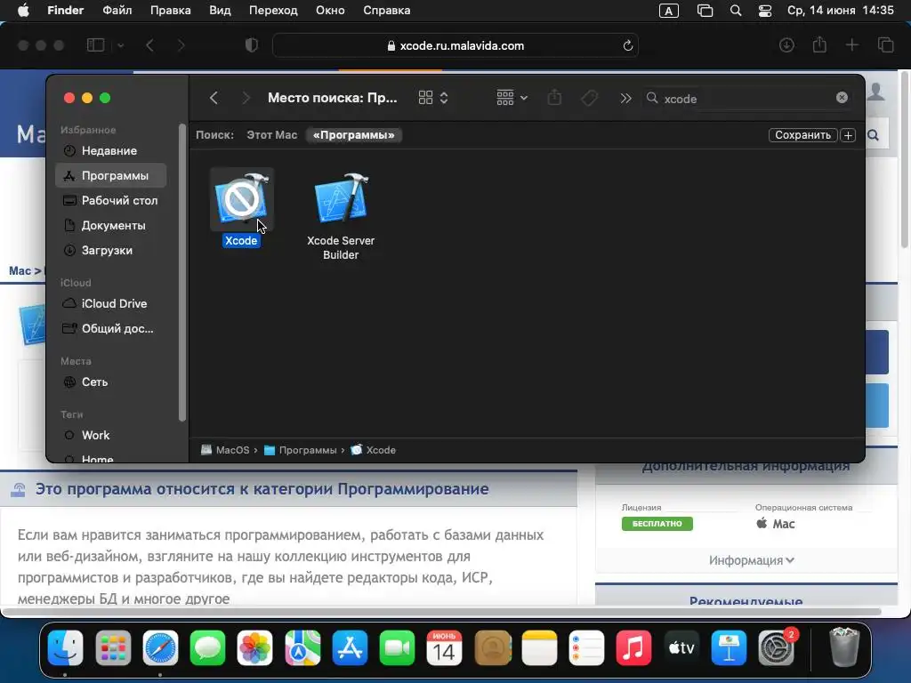Click MacOS in the Finder path bar
Screen dimensions: 911x683
(x=225, y=450)
